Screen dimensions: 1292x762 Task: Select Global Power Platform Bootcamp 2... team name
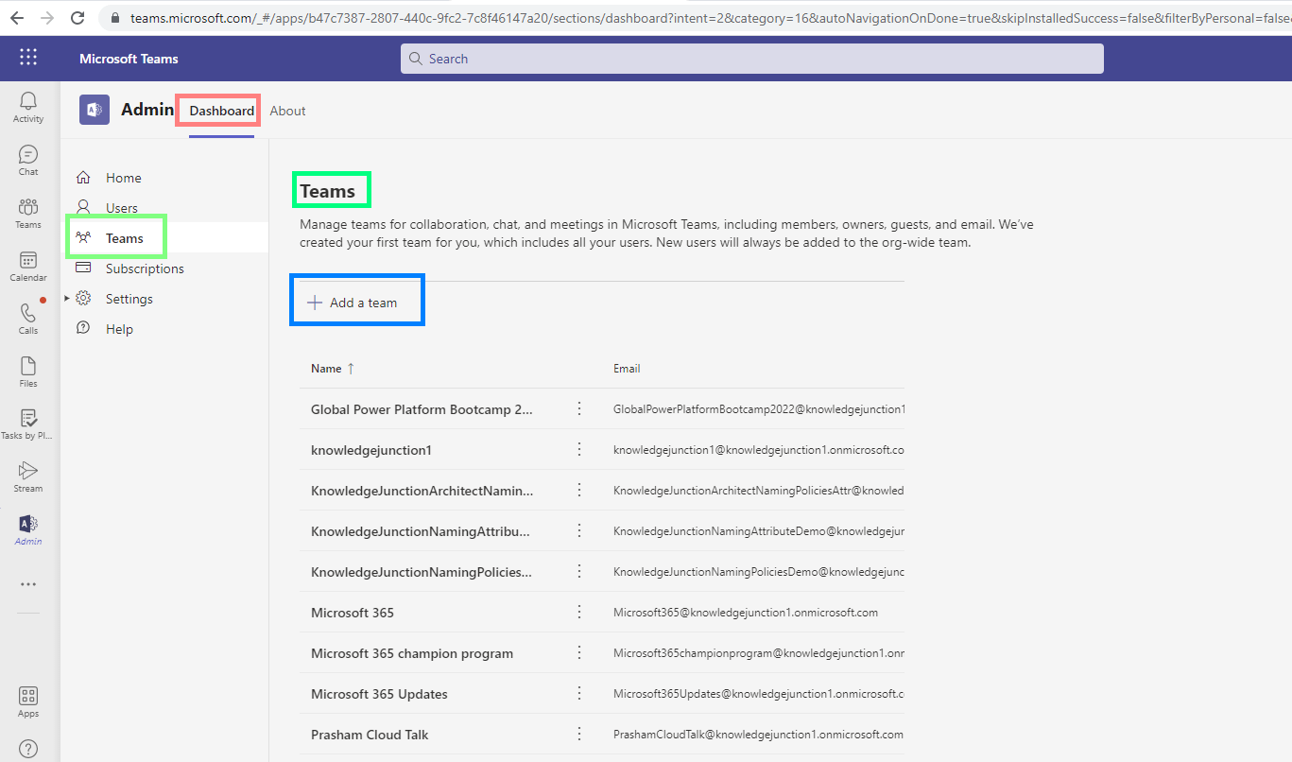pos(422,409)
